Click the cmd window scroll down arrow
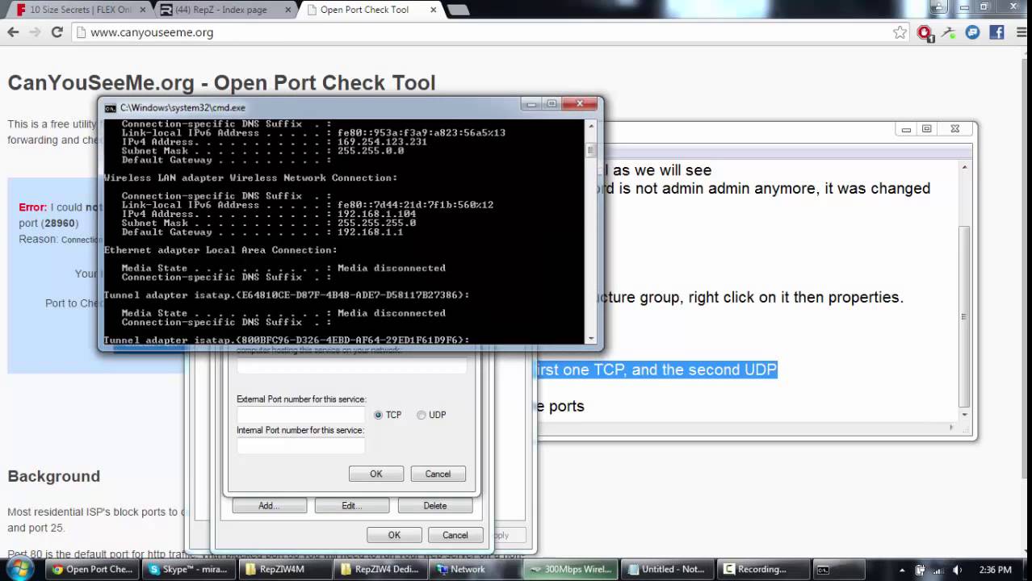 click(x=591, y=339)
